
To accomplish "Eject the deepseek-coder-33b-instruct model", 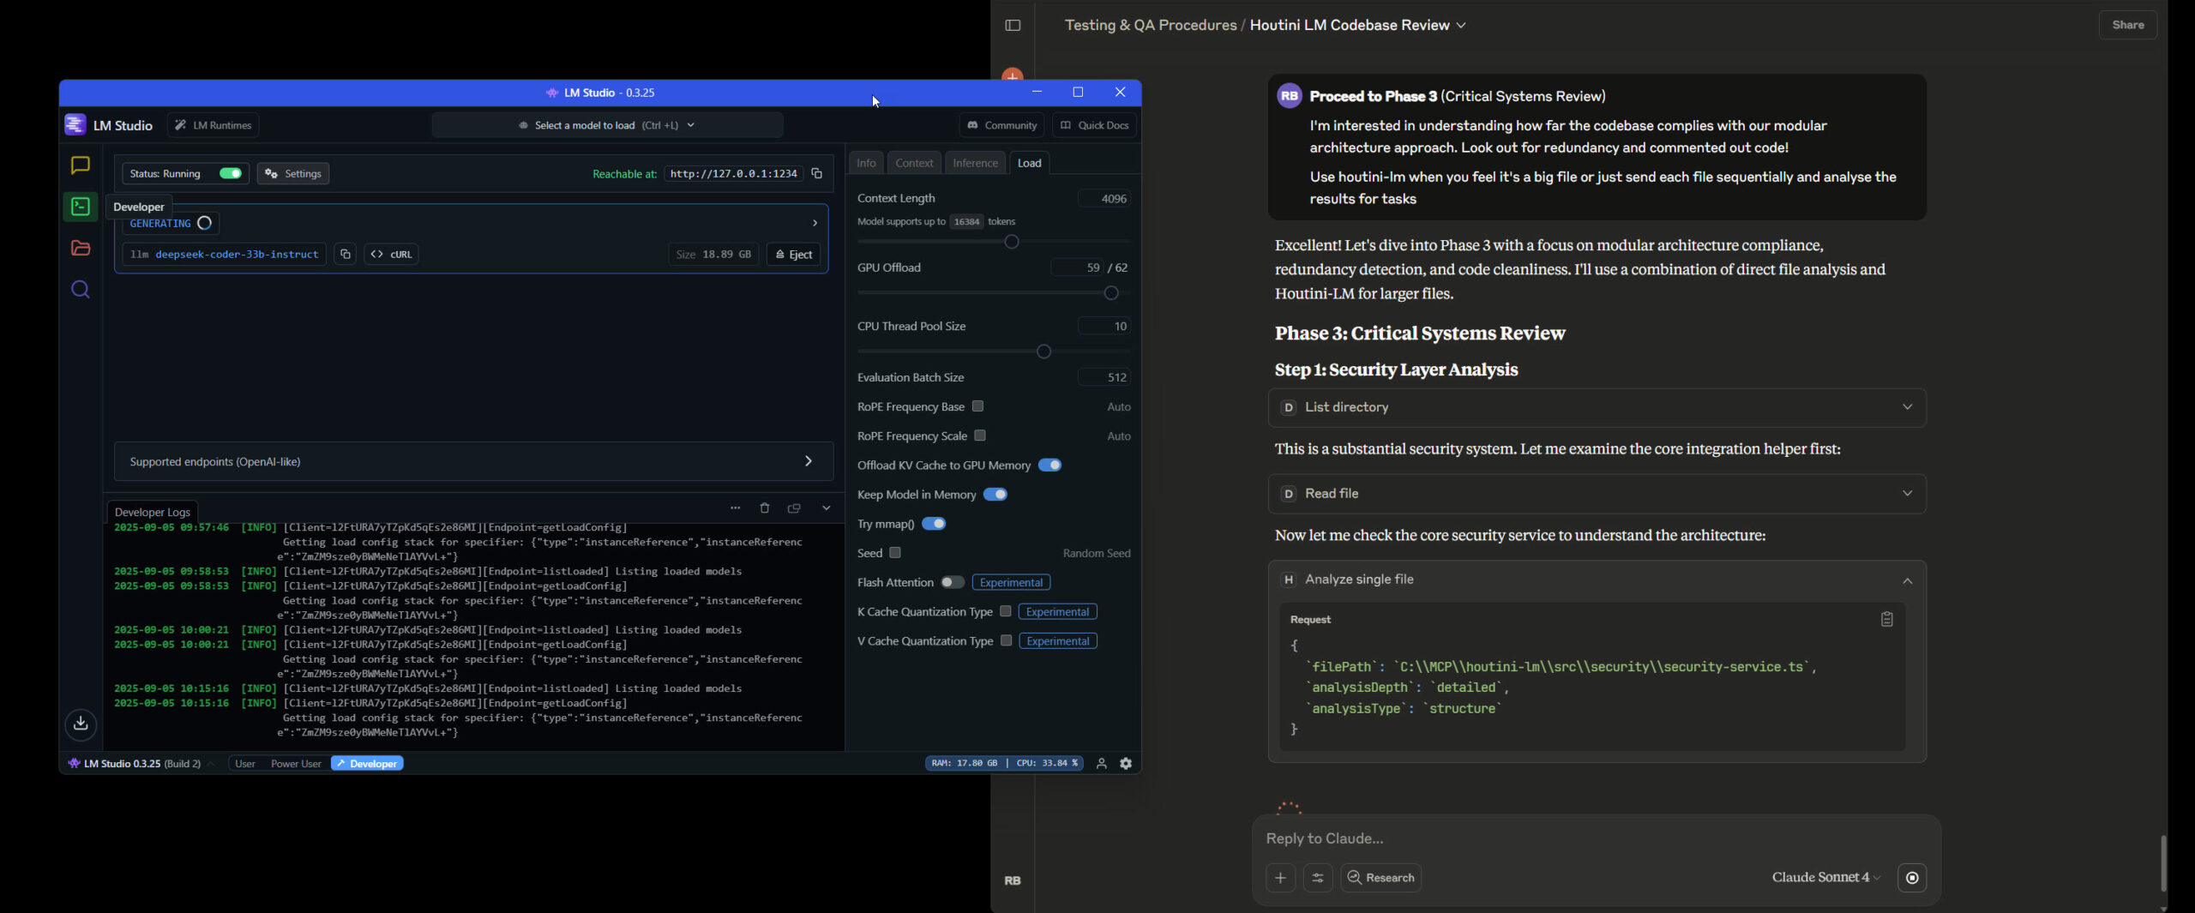I will click(x=793, y=255).
